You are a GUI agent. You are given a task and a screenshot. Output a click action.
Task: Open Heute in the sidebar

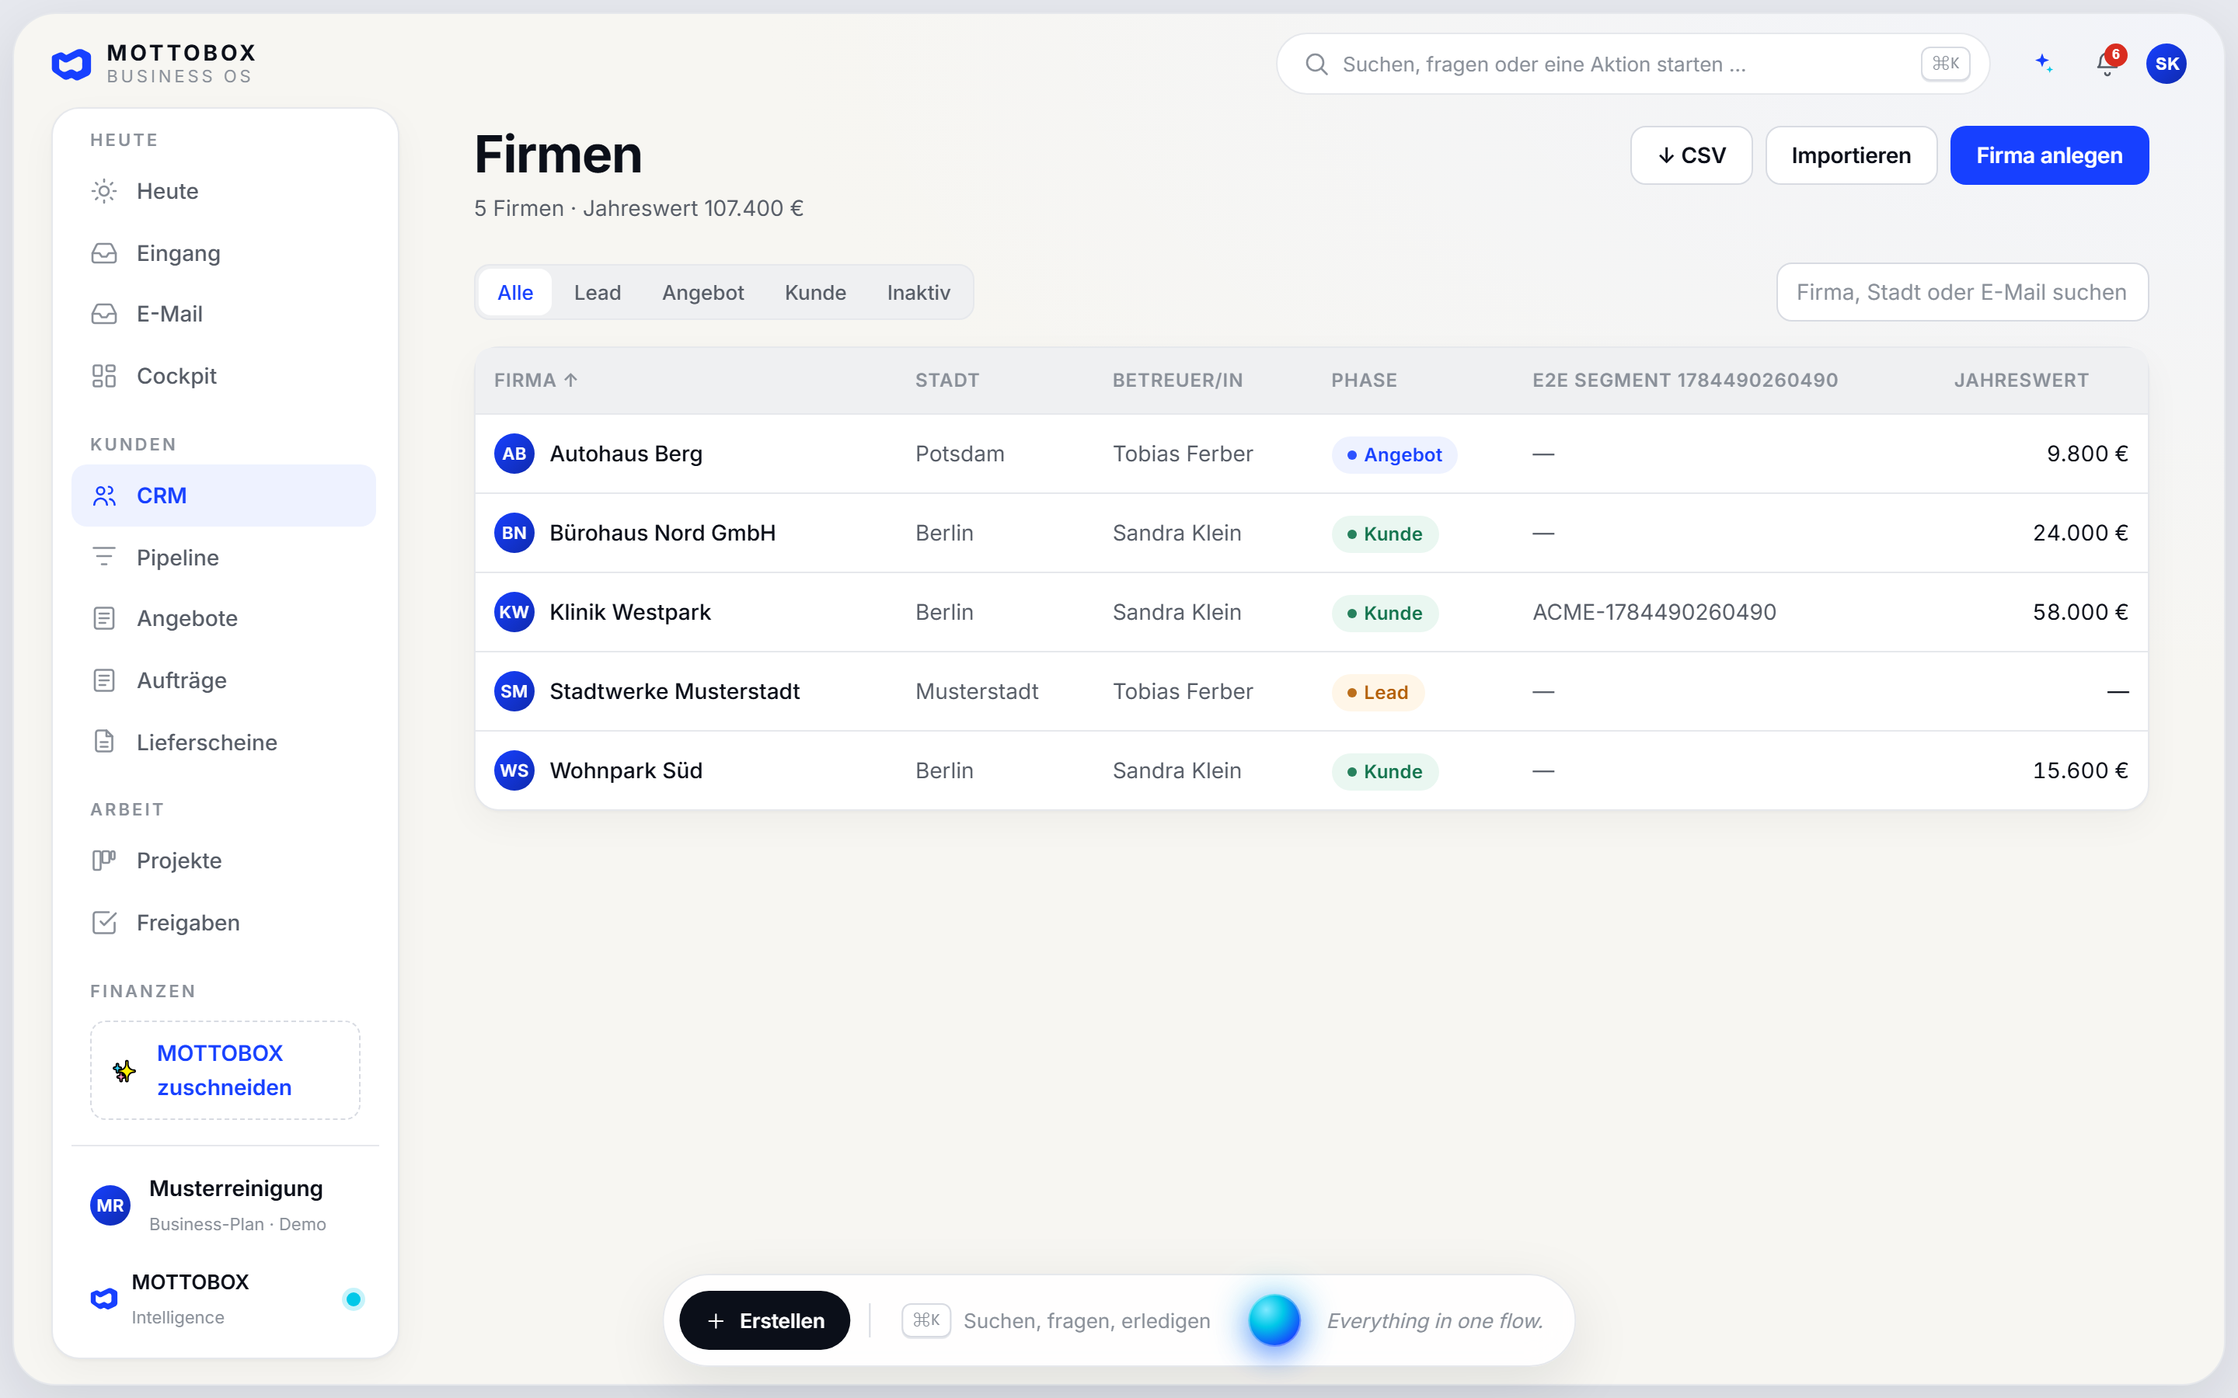click(224, 191)
